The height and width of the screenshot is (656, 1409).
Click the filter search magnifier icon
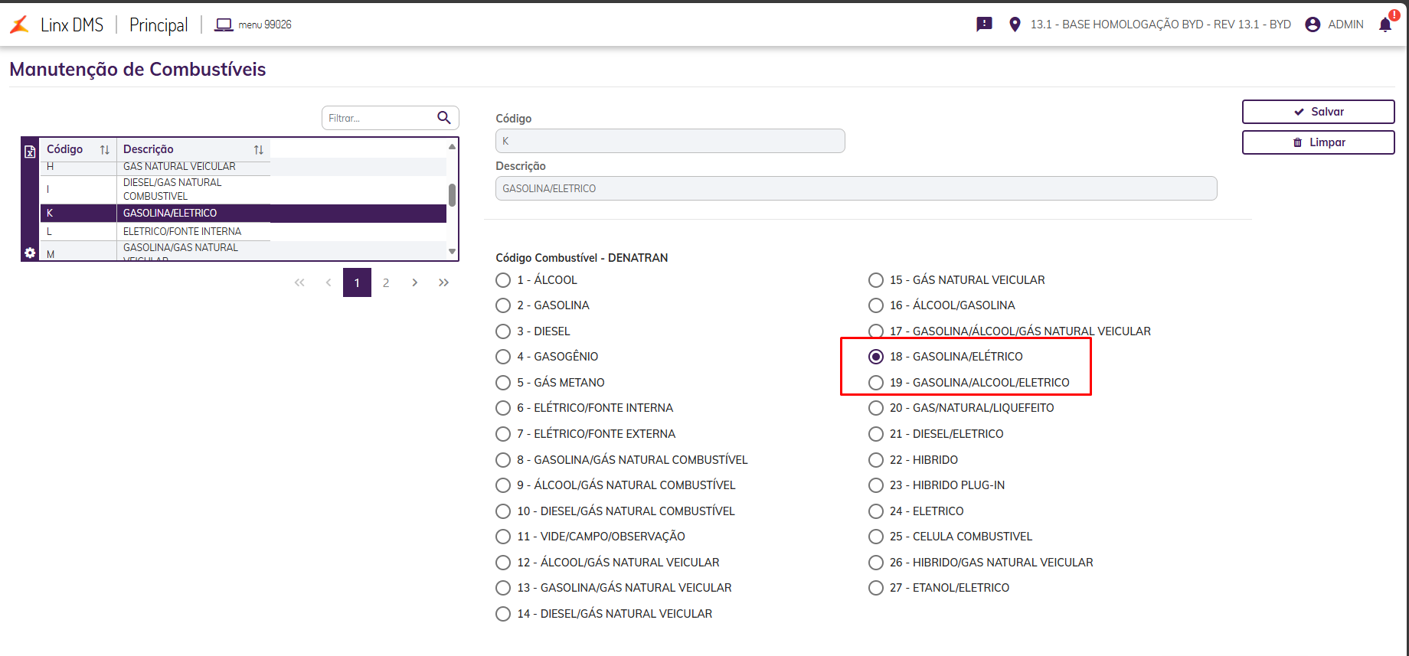pyautogui.click(x=443, y=118)
